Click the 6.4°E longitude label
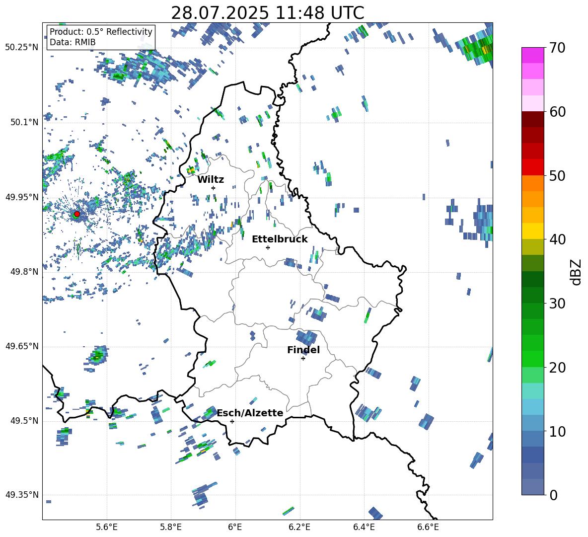Screen dimensions: 588x537 pos(364,527)
